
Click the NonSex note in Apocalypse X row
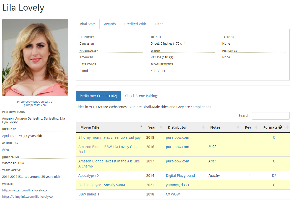click(x=215, y=176)
